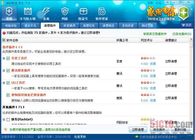Click the plugin list vertical scrollbar
The image size is (195, 140).
[x=191, y=81]
